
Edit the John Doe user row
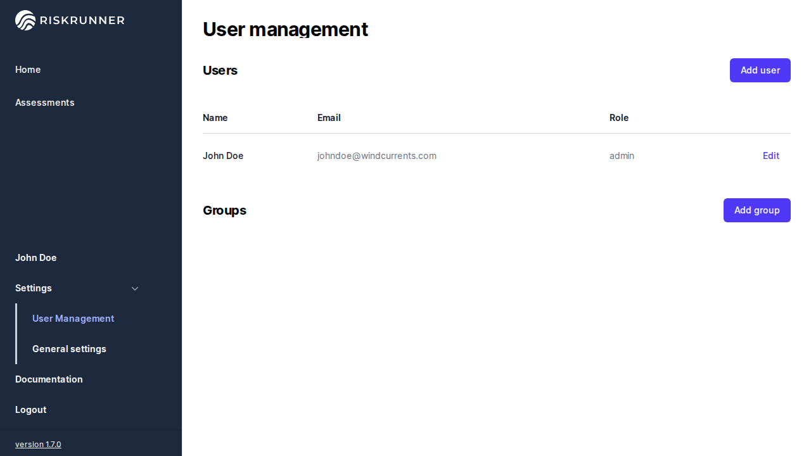click(x=770, y=156)
